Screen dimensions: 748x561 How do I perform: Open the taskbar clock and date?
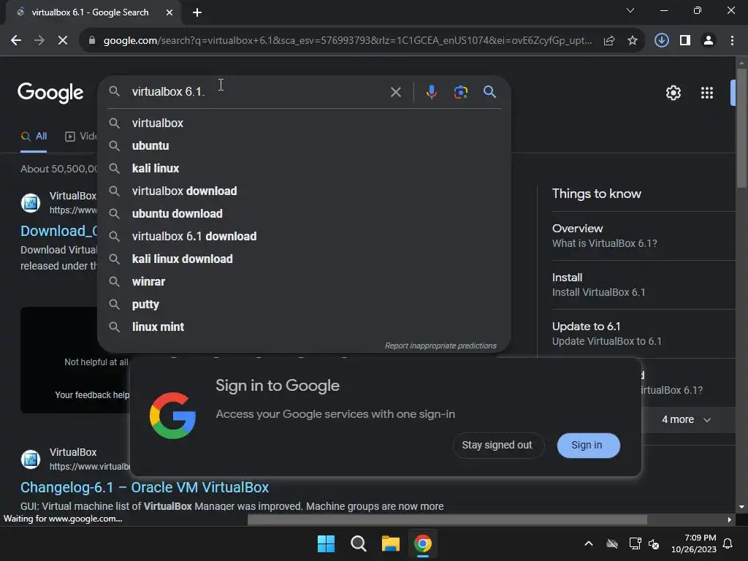(x=694, y=543)
